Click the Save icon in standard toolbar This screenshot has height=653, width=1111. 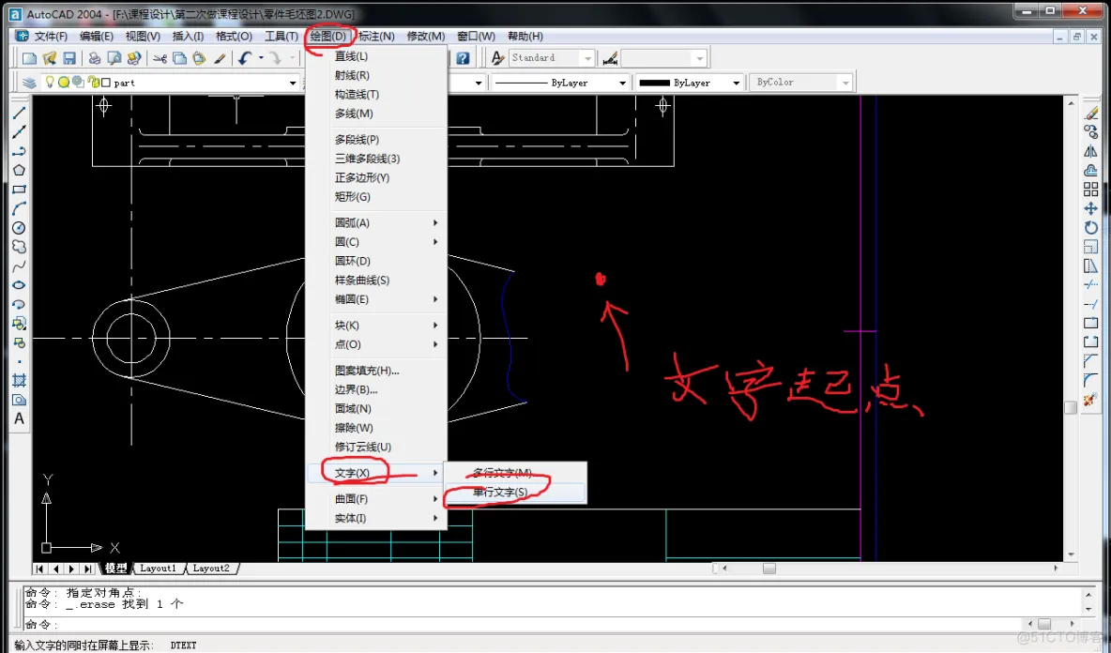tap(69, 58)
